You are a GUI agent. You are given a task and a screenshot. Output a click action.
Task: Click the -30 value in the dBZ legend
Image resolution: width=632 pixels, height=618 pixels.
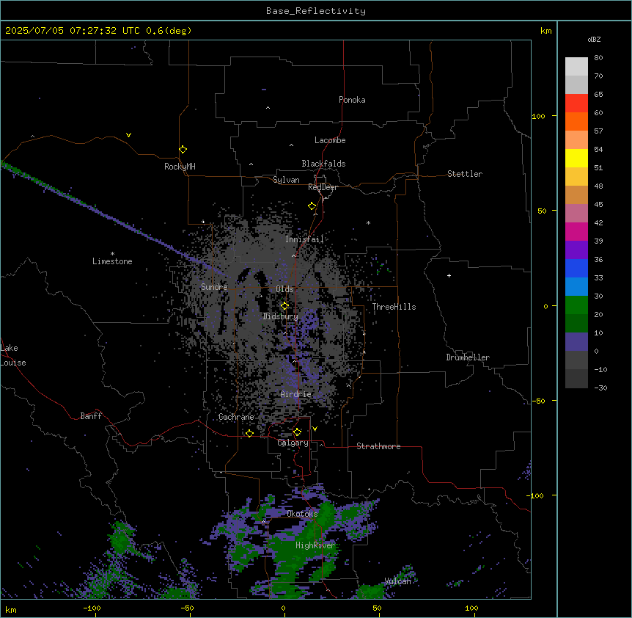pyautogui.click(x=600, y=388)
